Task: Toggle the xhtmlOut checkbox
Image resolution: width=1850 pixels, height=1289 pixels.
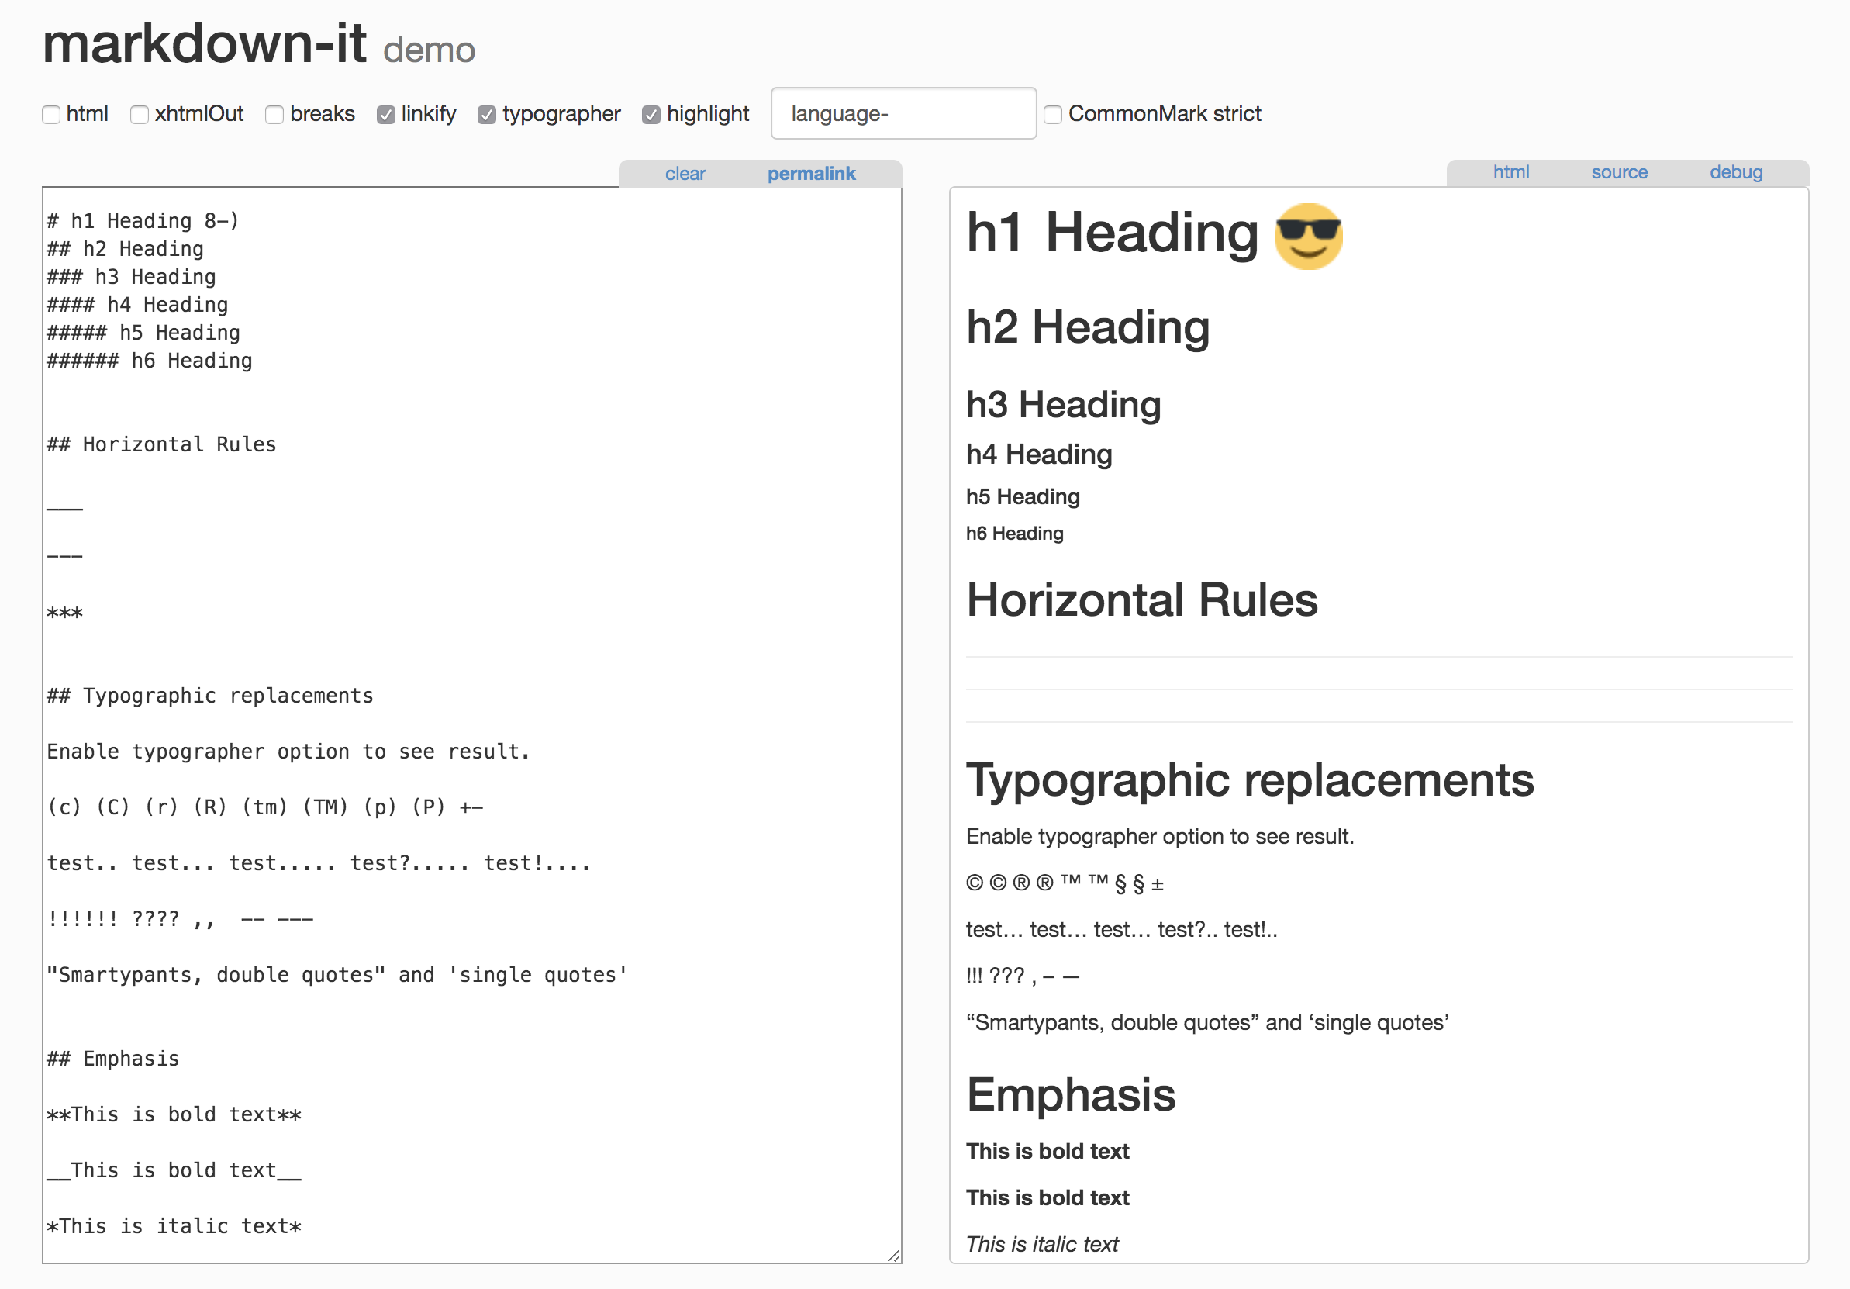Action: tap(140, 115)
